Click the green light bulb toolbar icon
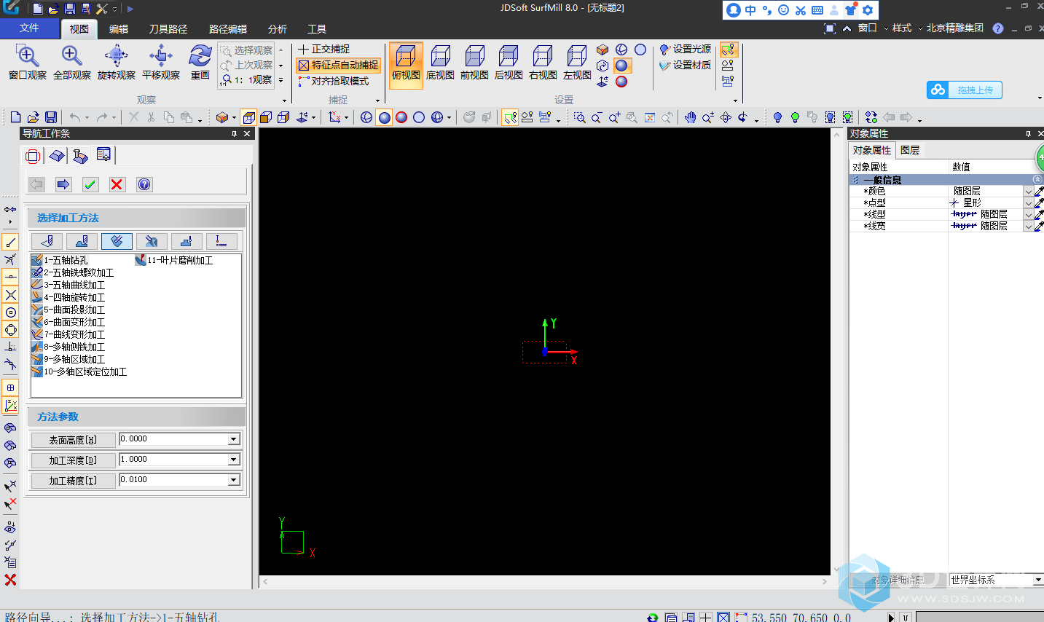This screenshot has height=622, width=1044. [x=795, y=117]
